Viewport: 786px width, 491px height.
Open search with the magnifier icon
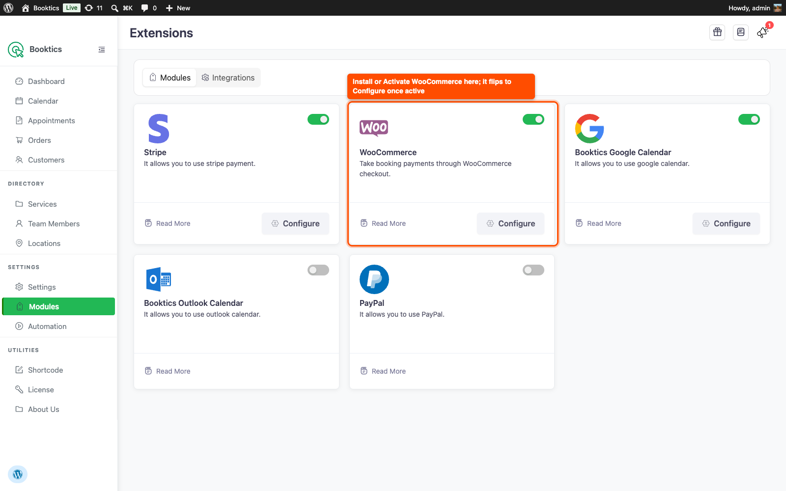pyautogui.click(x=114, y=8)
